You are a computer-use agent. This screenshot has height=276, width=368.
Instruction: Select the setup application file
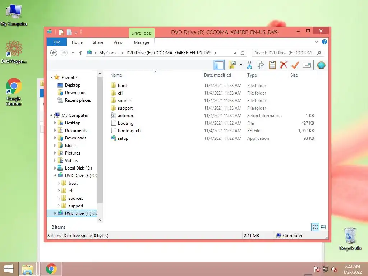pos(123,138)
